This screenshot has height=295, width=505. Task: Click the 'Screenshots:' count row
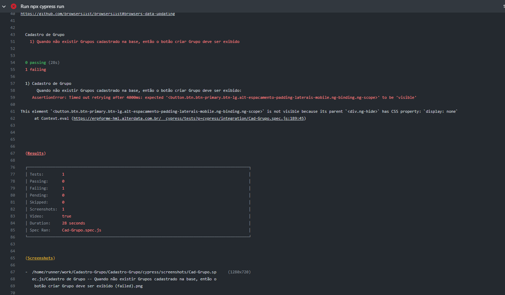pos(138,209)
